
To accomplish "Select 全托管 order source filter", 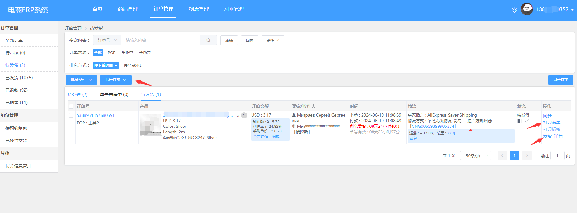I will click(x=145, y=53).
